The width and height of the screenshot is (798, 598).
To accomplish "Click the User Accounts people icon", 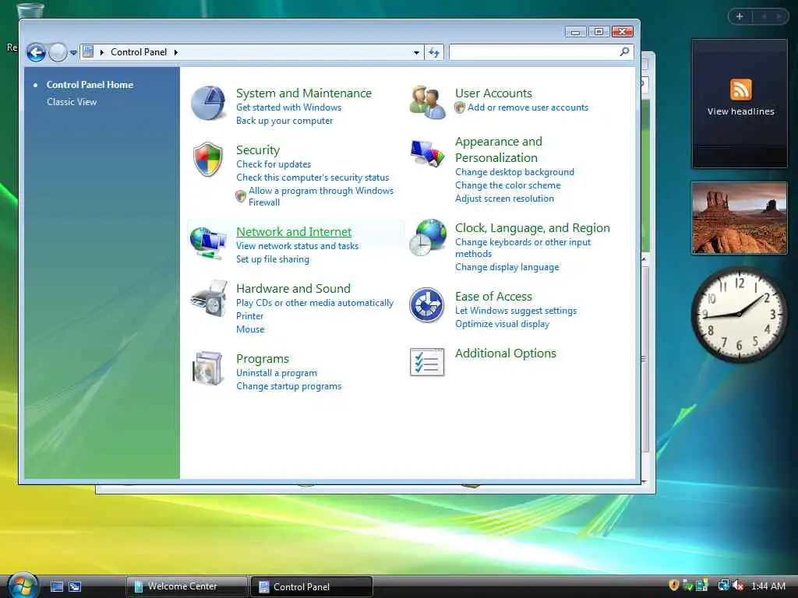I will (427, 102).
